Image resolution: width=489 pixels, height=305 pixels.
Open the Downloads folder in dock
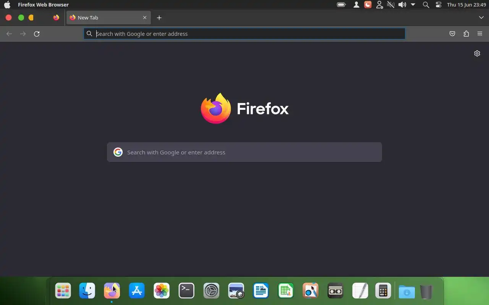tap(407, 292)
